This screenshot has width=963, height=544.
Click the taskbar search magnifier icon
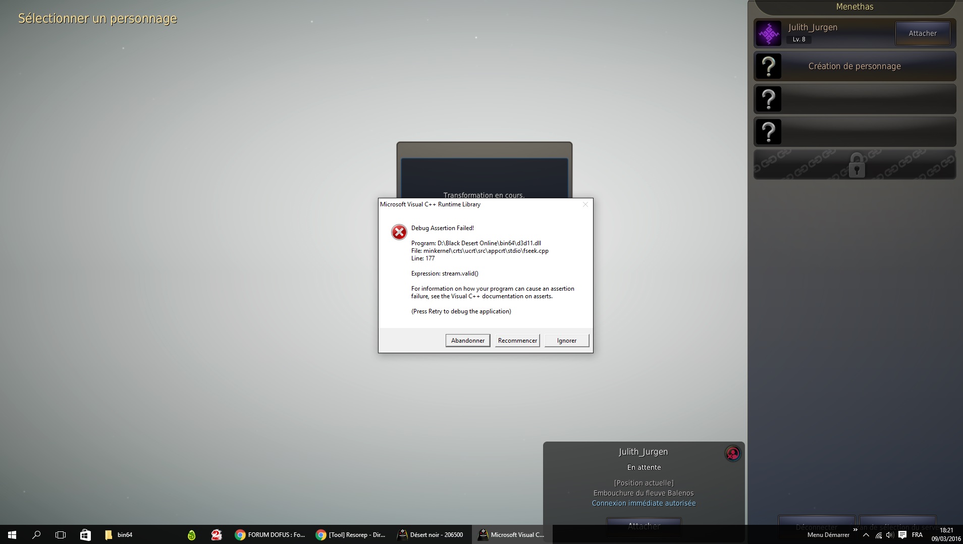(x=36, y=535)
